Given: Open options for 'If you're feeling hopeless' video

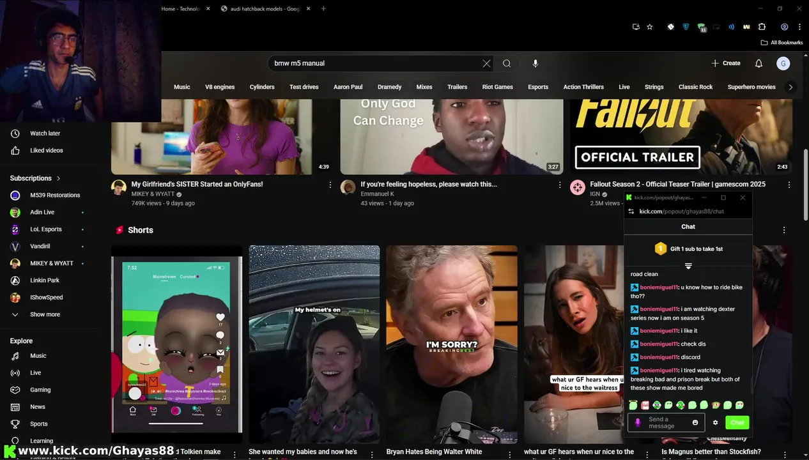Looking at the screenshot, I should tap(560, 185).
